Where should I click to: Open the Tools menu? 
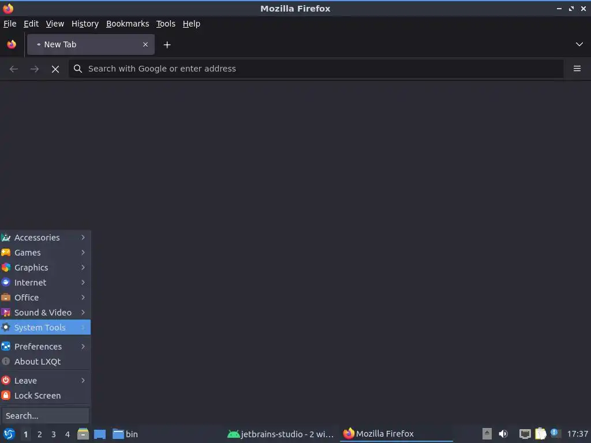click(x=166, y=24)
